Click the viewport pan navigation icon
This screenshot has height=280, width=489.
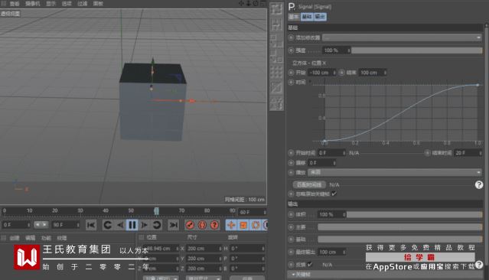tap(241, 3)
